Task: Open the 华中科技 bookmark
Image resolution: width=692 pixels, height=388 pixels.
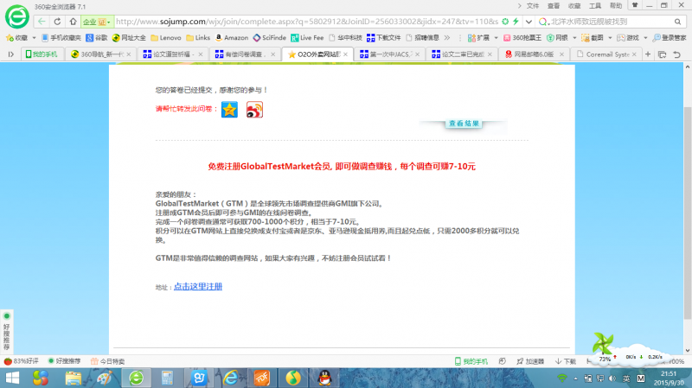Action: click(x=345, y=38)
